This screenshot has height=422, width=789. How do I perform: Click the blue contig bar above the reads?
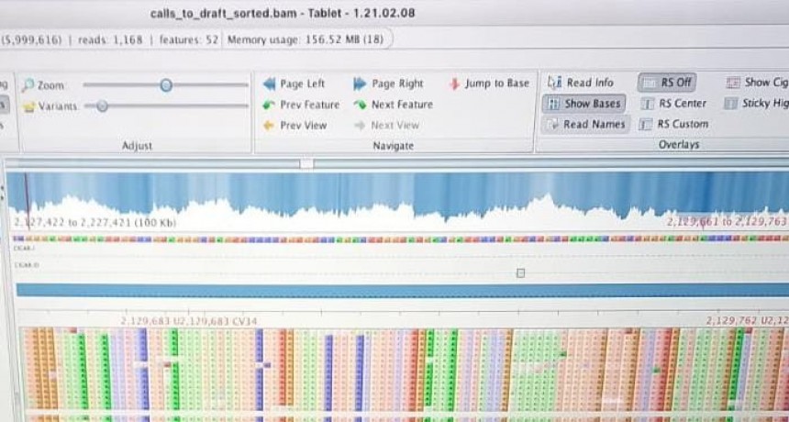click(403, 290)
